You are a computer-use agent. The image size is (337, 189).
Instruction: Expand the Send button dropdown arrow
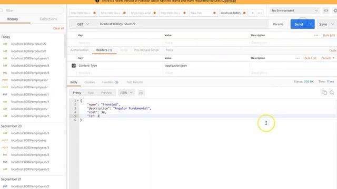pos(311,24)
